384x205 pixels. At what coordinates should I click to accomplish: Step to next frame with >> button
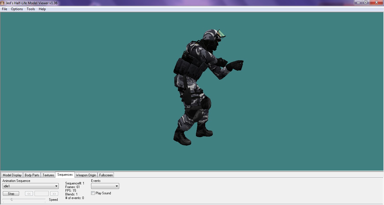[x=54, y=194]
